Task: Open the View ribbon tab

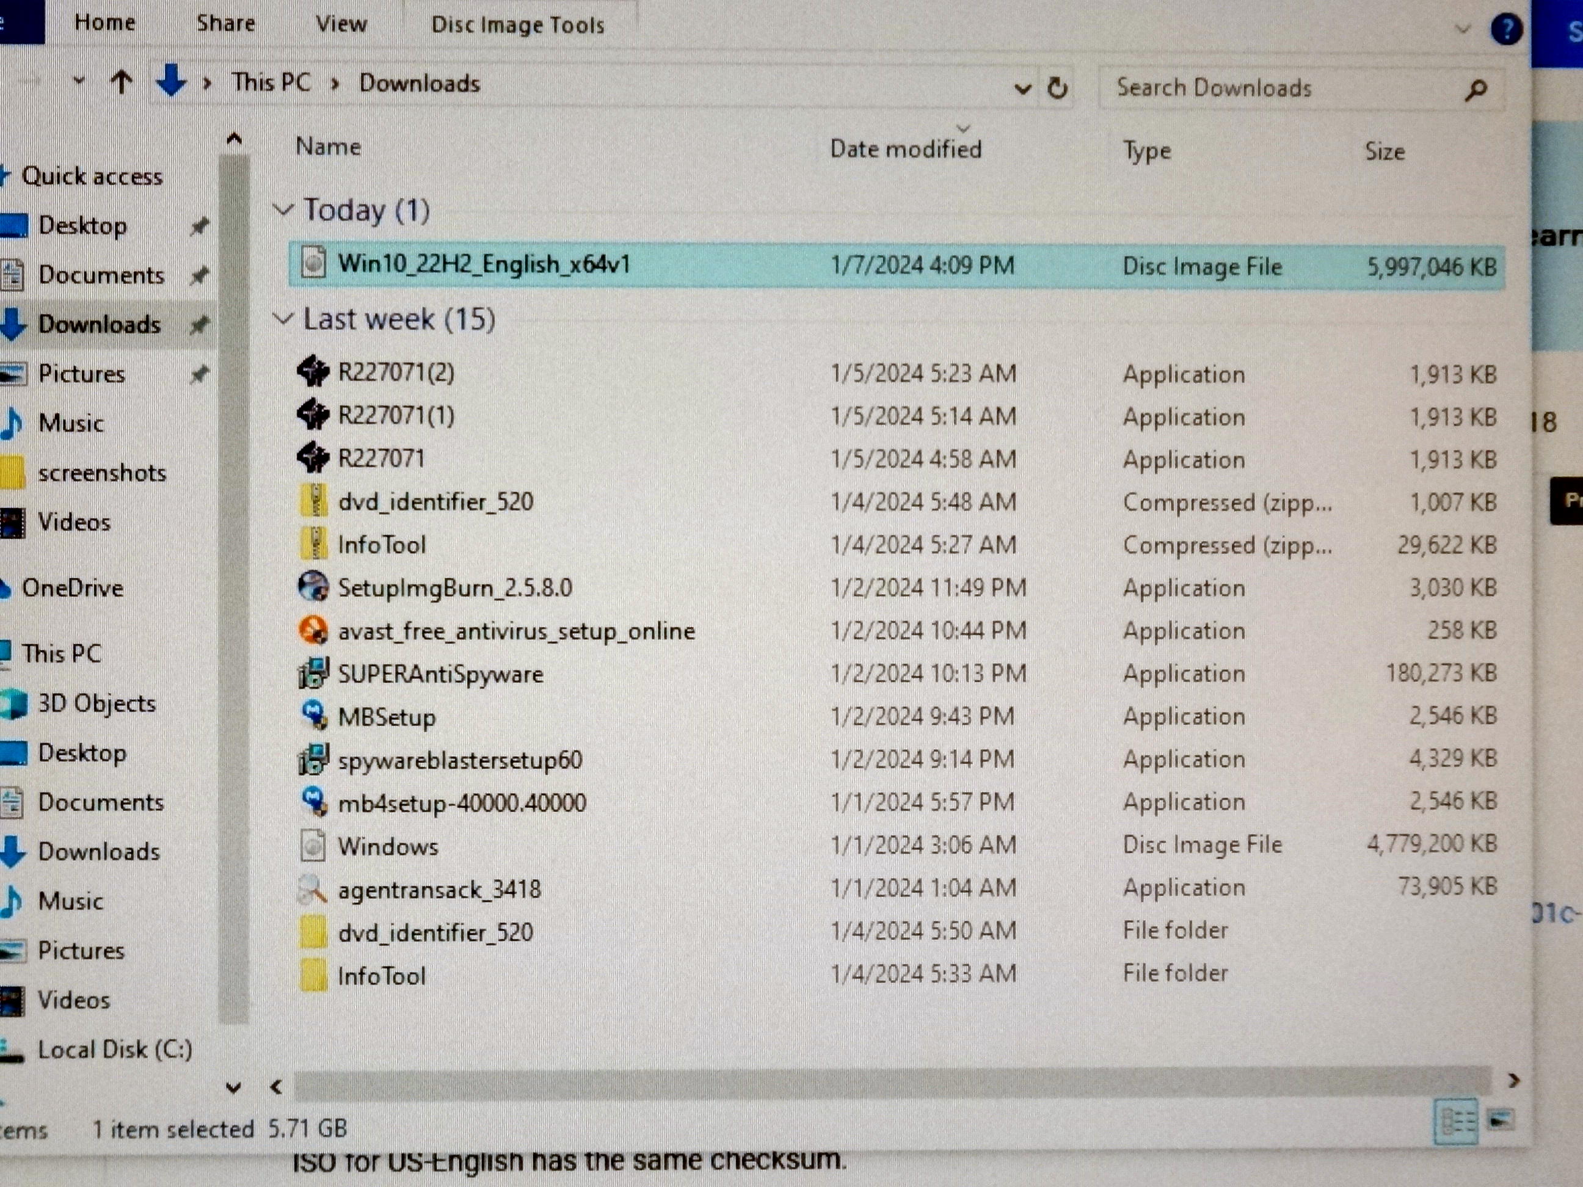Action: (341, 24)
